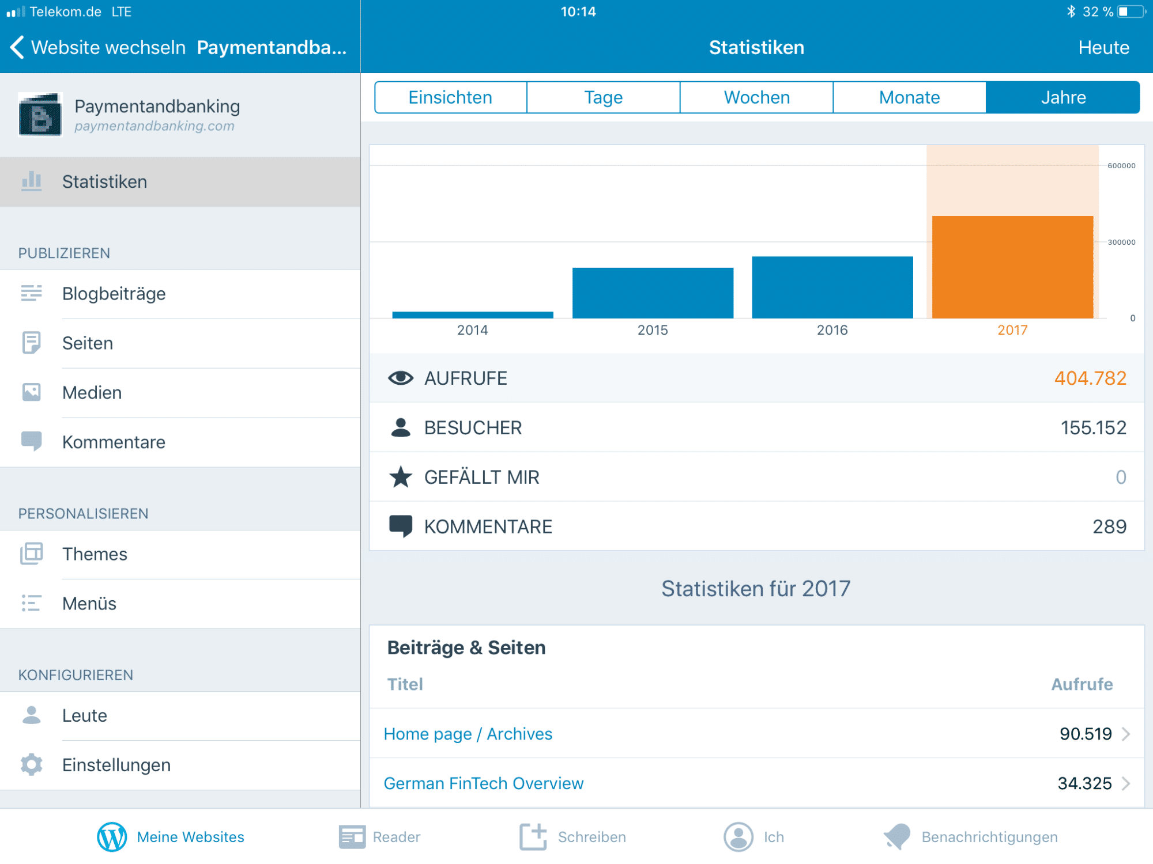Switch to the Tage tab
1153x864 pixels.
pyautogui.click(x=604, y=97)
